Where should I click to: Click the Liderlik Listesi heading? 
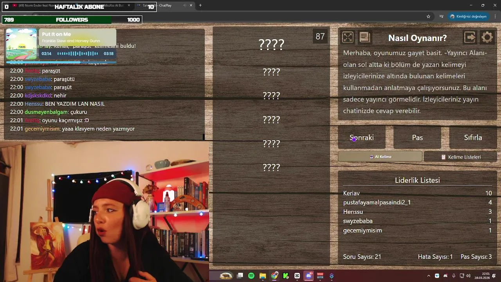pos(417,180)
